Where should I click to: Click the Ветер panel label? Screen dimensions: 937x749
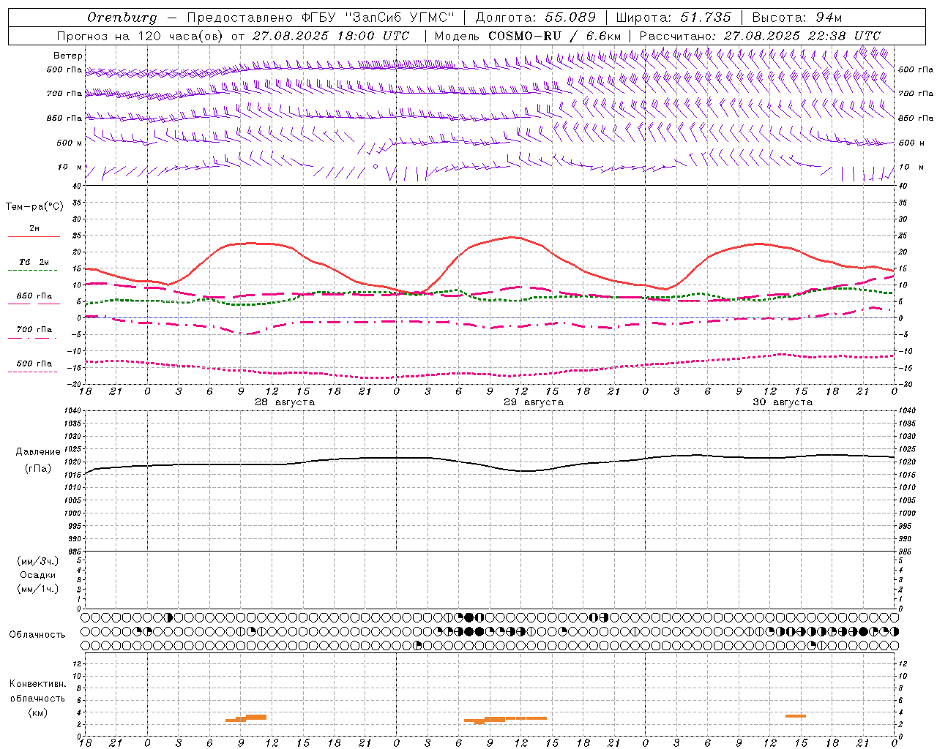pyautogui.click(x=68, y=56)
